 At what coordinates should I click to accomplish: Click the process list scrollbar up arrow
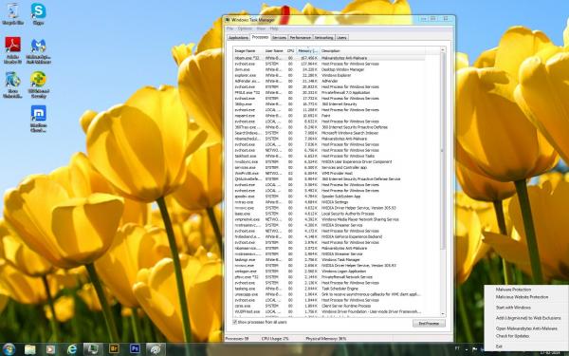point(443,50)
